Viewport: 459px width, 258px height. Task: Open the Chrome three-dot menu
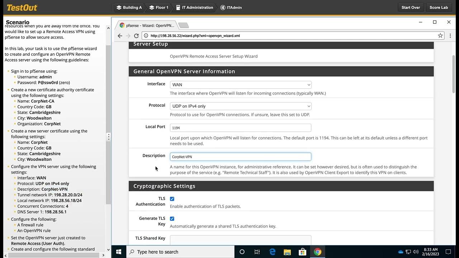450,36
